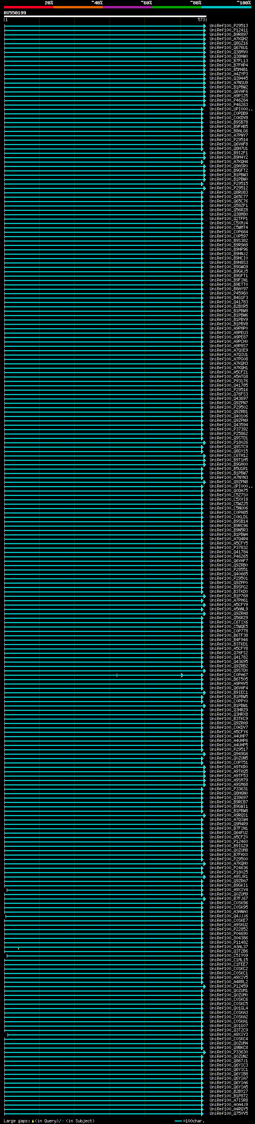Click UniRef100_Q8H7U1 label
The height and width of the screenshot is (1124, 255).
pos(228,148)
